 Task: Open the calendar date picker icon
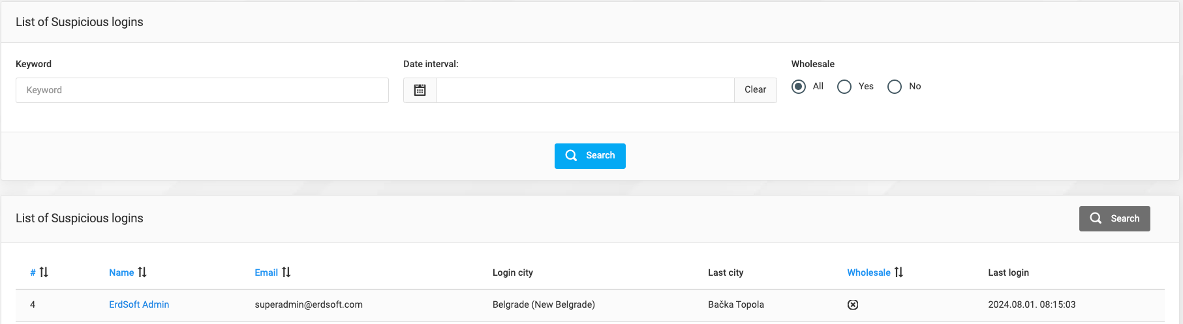(420, 90)
